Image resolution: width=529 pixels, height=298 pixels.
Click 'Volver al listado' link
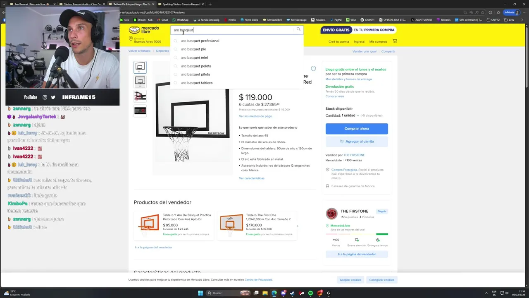pyautogui.click(x=139, y=51)
